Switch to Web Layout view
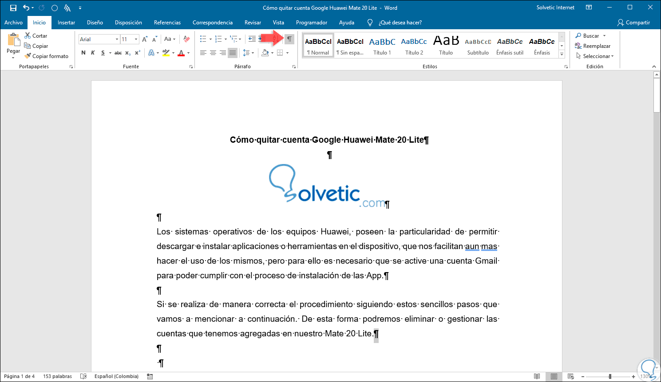Screen dimensions: 661x382 point(571,377)
